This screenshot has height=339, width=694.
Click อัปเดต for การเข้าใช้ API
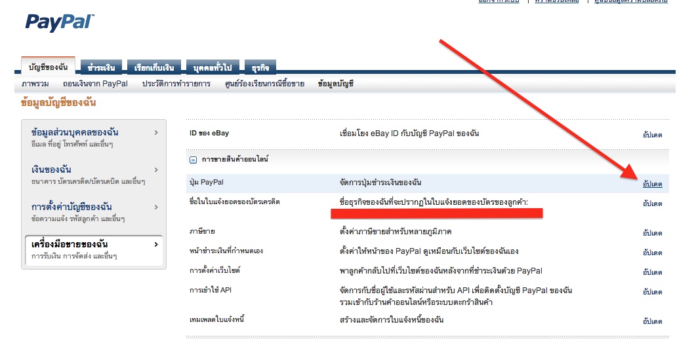click(x=653, y=292)
